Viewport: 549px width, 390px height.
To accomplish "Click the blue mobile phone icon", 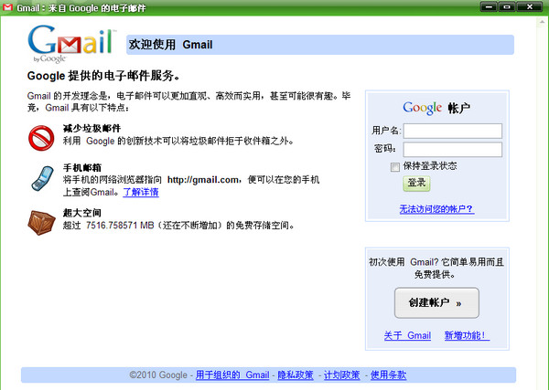I will click(42, 179).
